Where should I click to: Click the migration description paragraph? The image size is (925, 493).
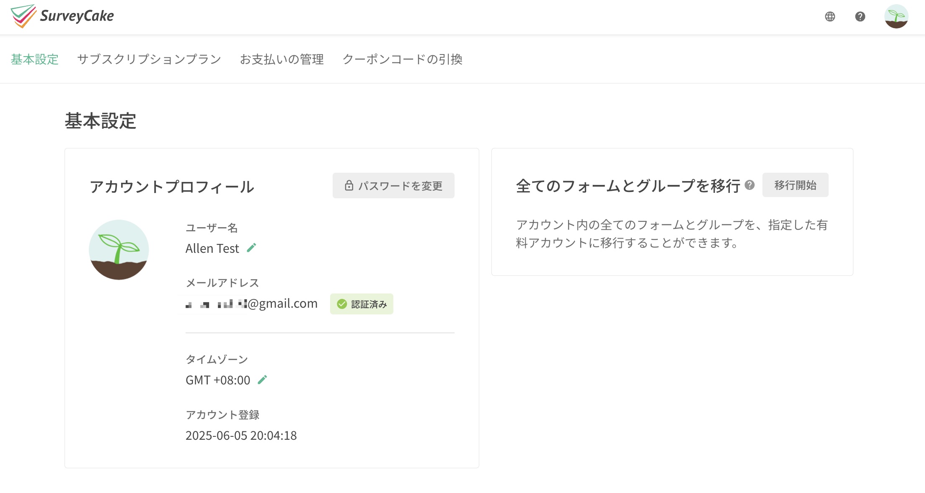pyautogui.click(x=672, y=234)
